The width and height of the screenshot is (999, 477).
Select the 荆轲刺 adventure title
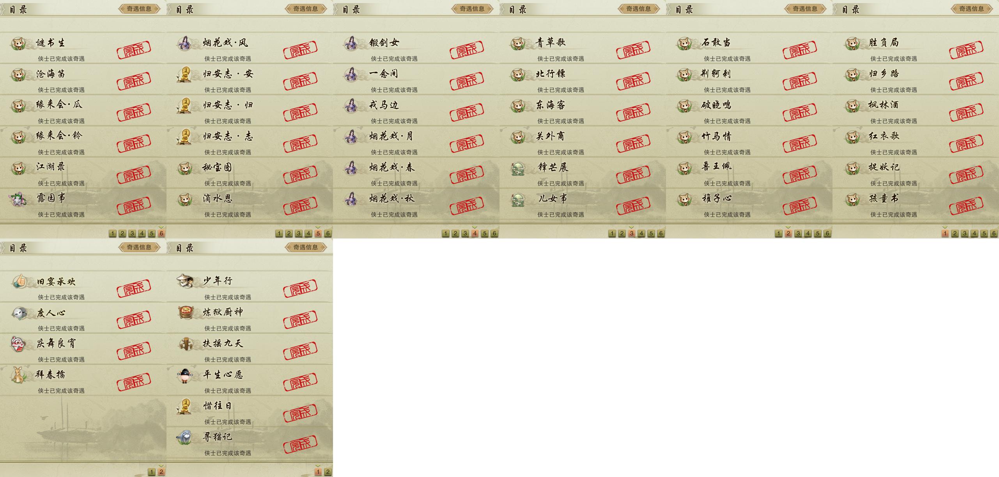pos(716,74)
